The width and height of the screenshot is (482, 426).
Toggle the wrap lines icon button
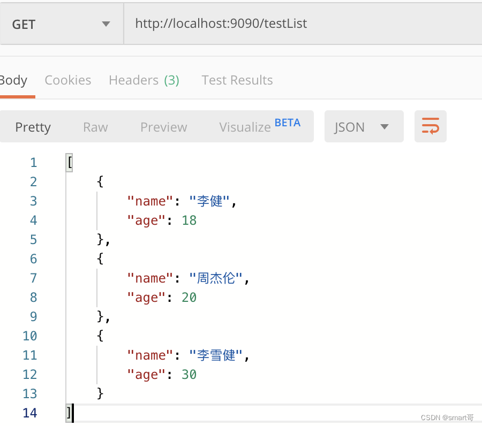(x=430, y=126)
